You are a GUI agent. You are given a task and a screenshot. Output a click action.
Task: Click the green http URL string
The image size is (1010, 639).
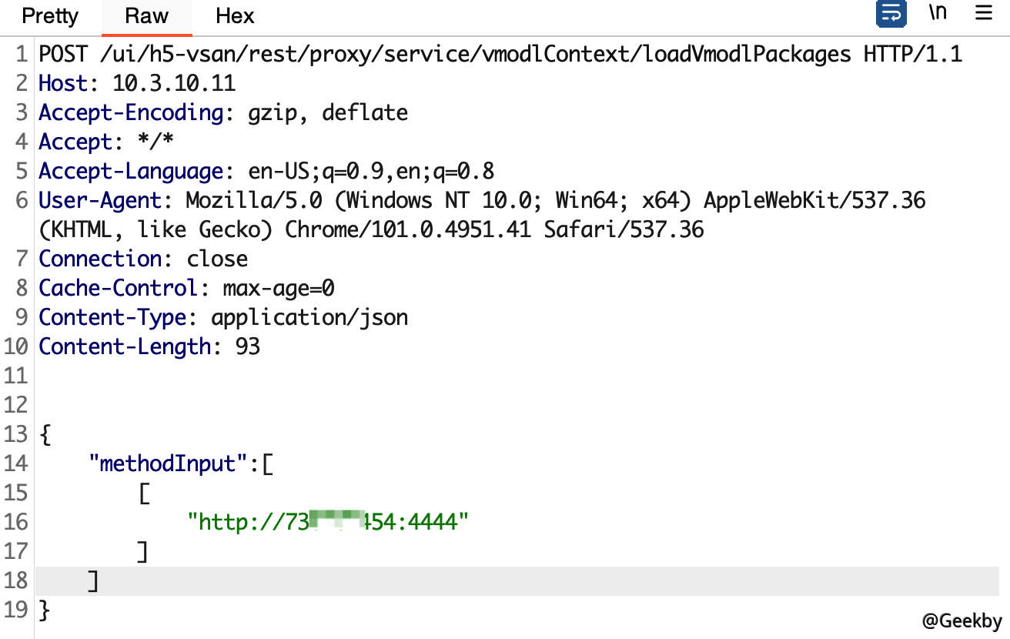329,523
